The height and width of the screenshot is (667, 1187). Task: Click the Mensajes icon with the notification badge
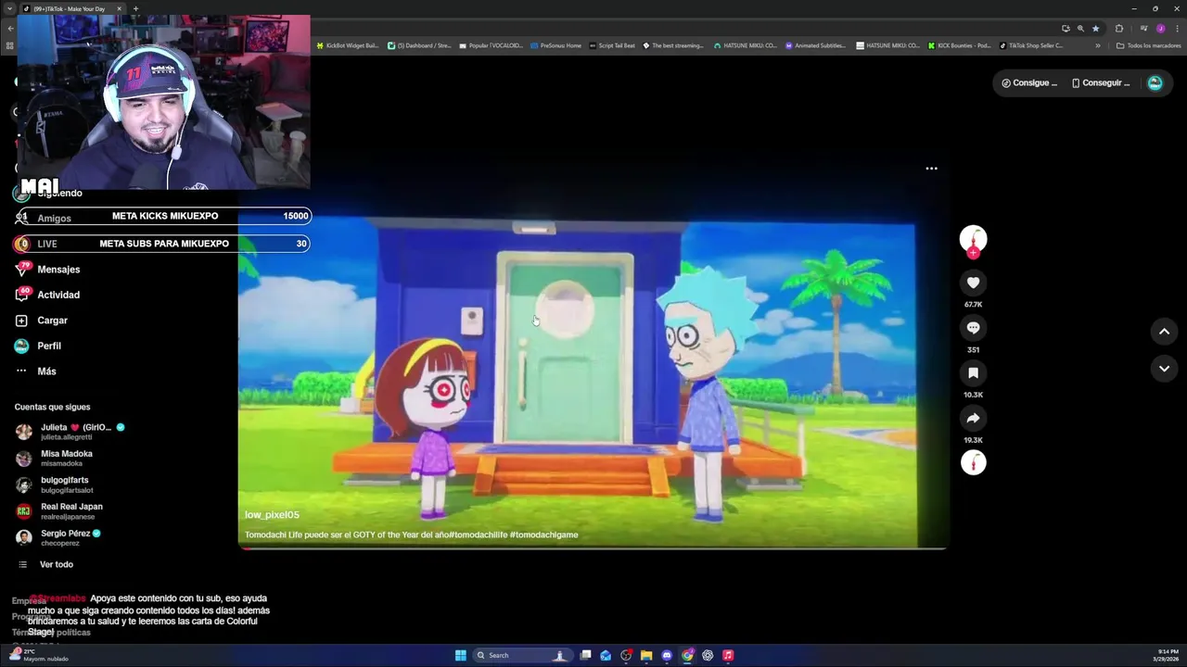pyautogui.click(x=22, y=269)
